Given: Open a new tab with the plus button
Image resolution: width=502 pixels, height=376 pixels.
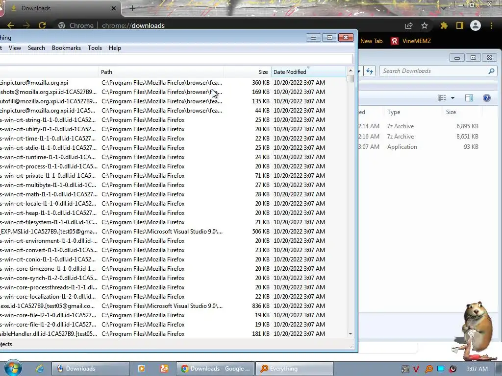Looking at the screenshot, I should pos(132,8).
